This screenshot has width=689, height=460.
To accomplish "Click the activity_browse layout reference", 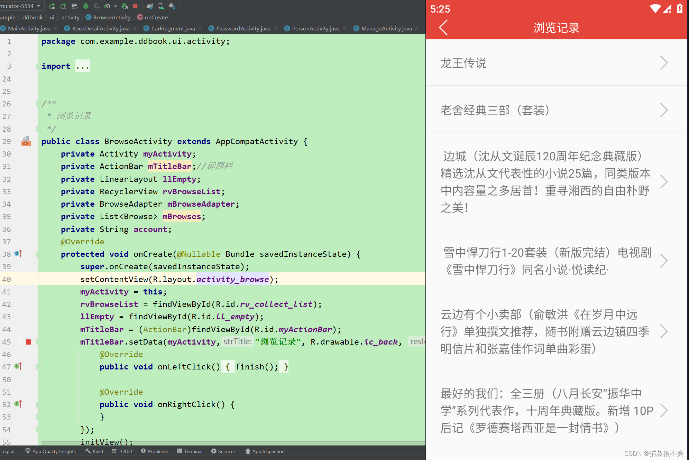I will click(233, 279).
